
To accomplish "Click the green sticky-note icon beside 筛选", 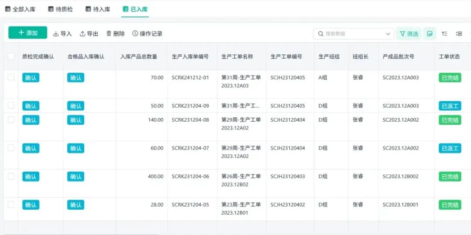I will (x=430, y=34).
